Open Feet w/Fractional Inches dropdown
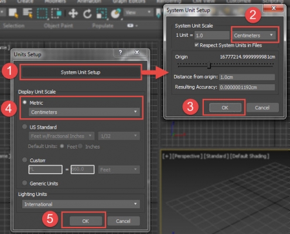Screen dimensions: 290x234 coord(62,136)
